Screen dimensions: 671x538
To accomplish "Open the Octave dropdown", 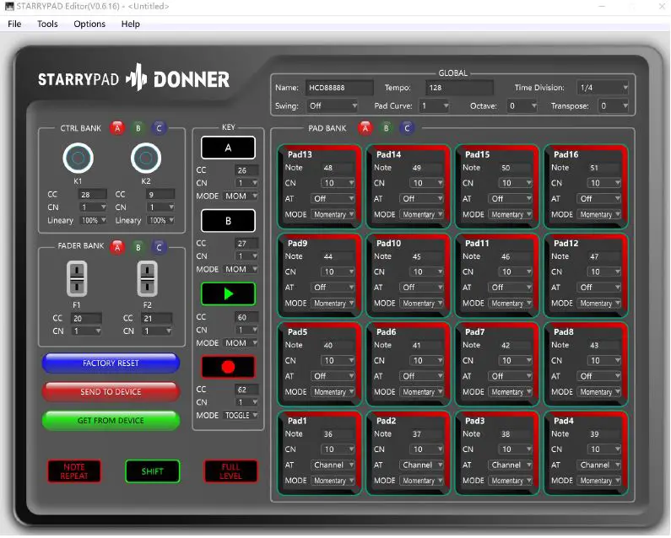I will pos(522,105).
